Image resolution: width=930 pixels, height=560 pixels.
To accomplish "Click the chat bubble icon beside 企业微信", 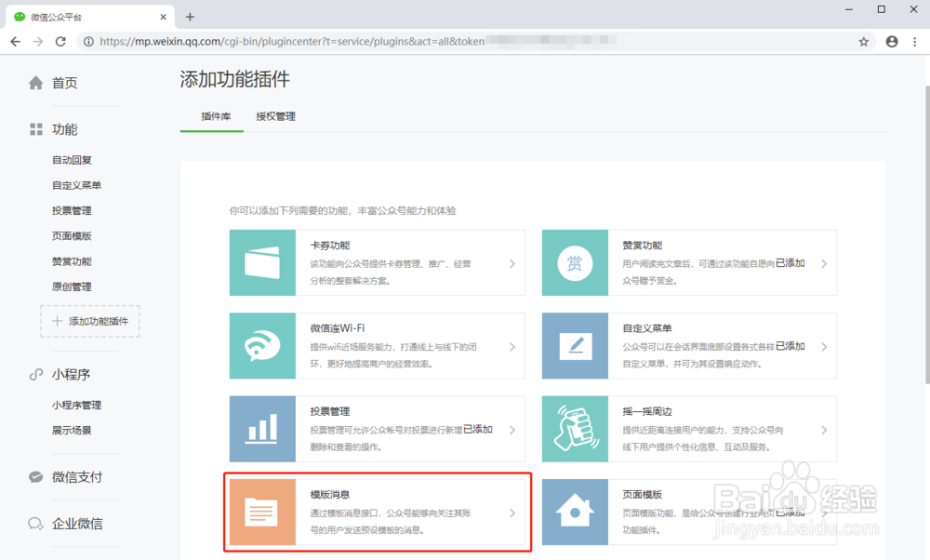I will [35, 523].
